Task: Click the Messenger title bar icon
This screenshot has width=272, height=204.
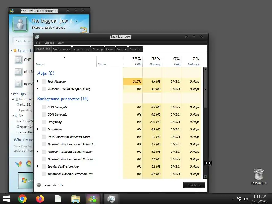Action: click(x=12, y=11)
